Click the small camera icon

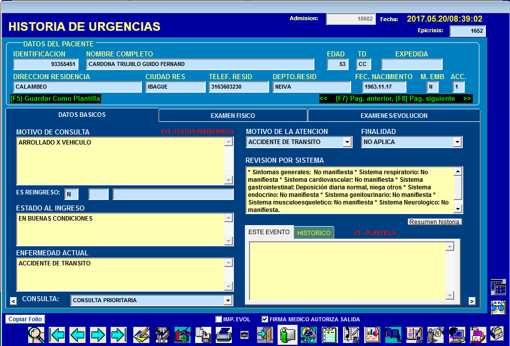(x=244, y=334)
